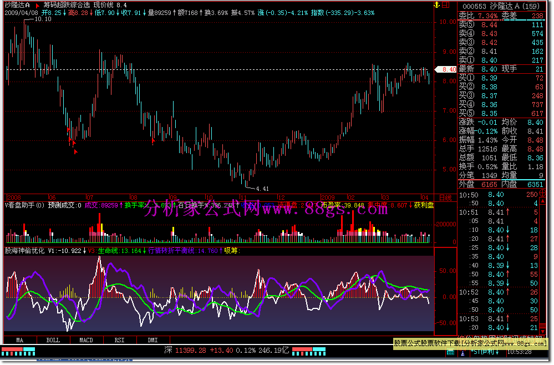Click the Shenzhen index value 11399.28
The height and width of the screenshot is (365, 554).
tap(190, 351)
